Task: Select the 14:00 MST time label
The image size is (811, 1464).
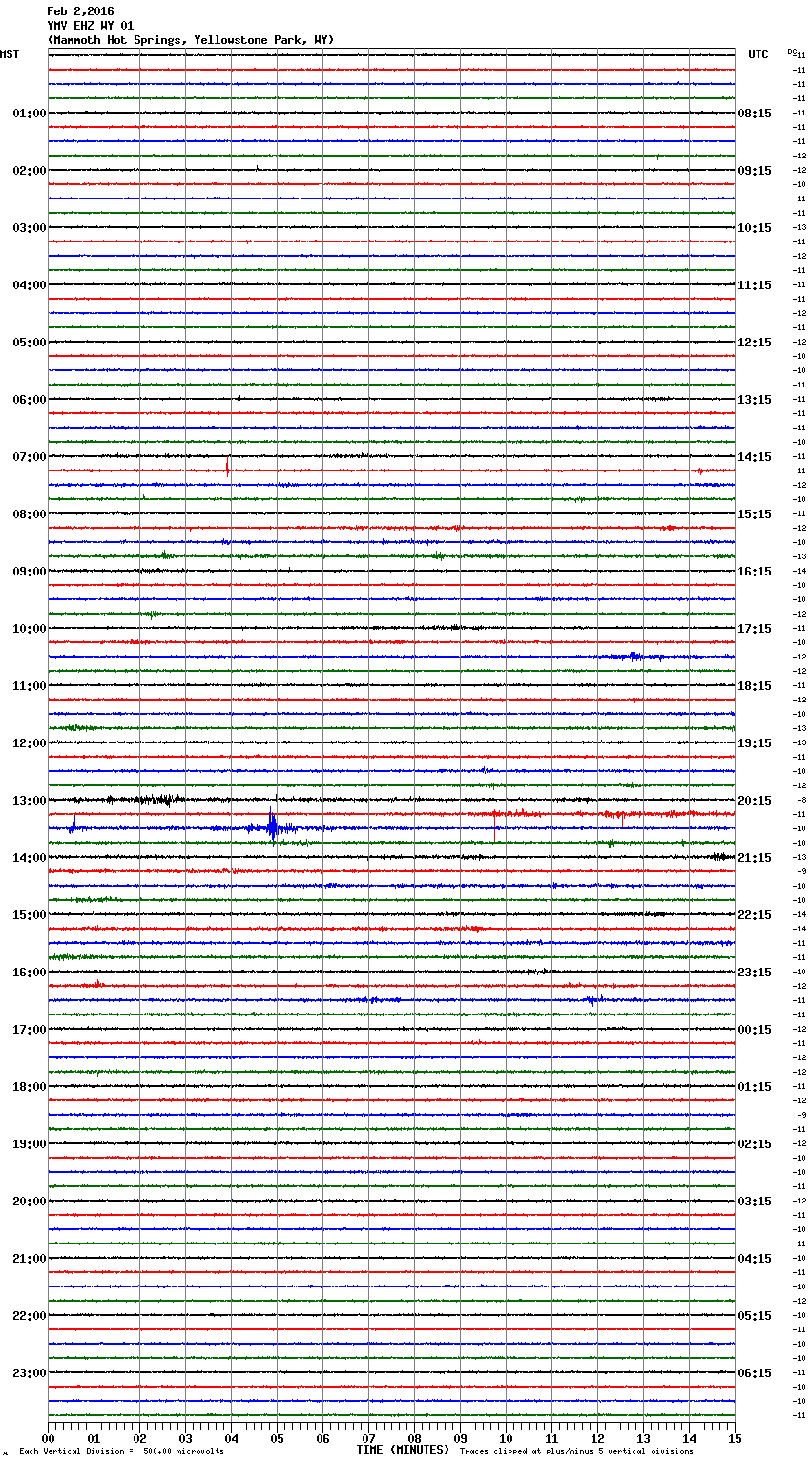Action: 29,858
